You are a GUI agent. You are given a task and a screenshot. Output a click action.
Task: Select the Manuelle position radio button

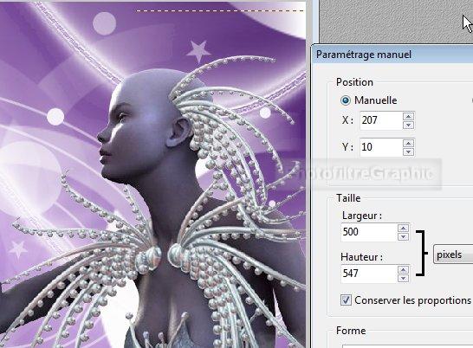point(346,100)
